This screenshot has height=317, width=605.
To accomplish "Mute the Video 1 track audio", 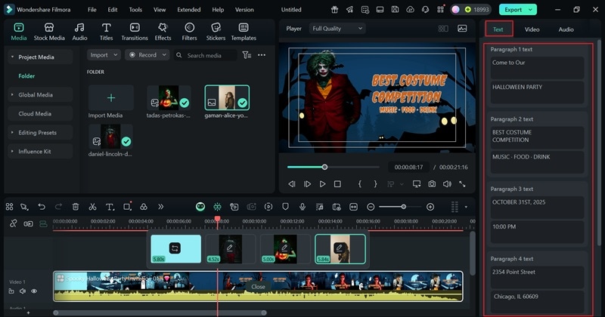I will coord(23,291).
